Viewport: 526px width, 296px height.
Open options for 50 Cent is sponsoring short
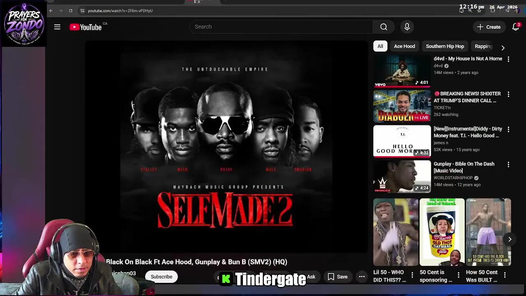click(x=459, y=274)
